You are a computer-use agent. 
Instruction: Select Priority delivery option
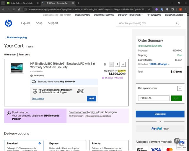(109, 145)
